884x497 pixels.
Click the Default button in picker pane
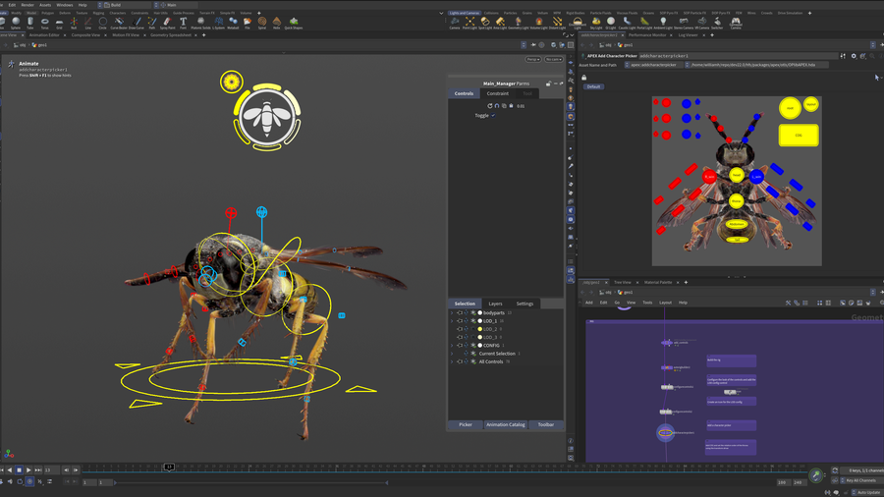pos(593,86)
